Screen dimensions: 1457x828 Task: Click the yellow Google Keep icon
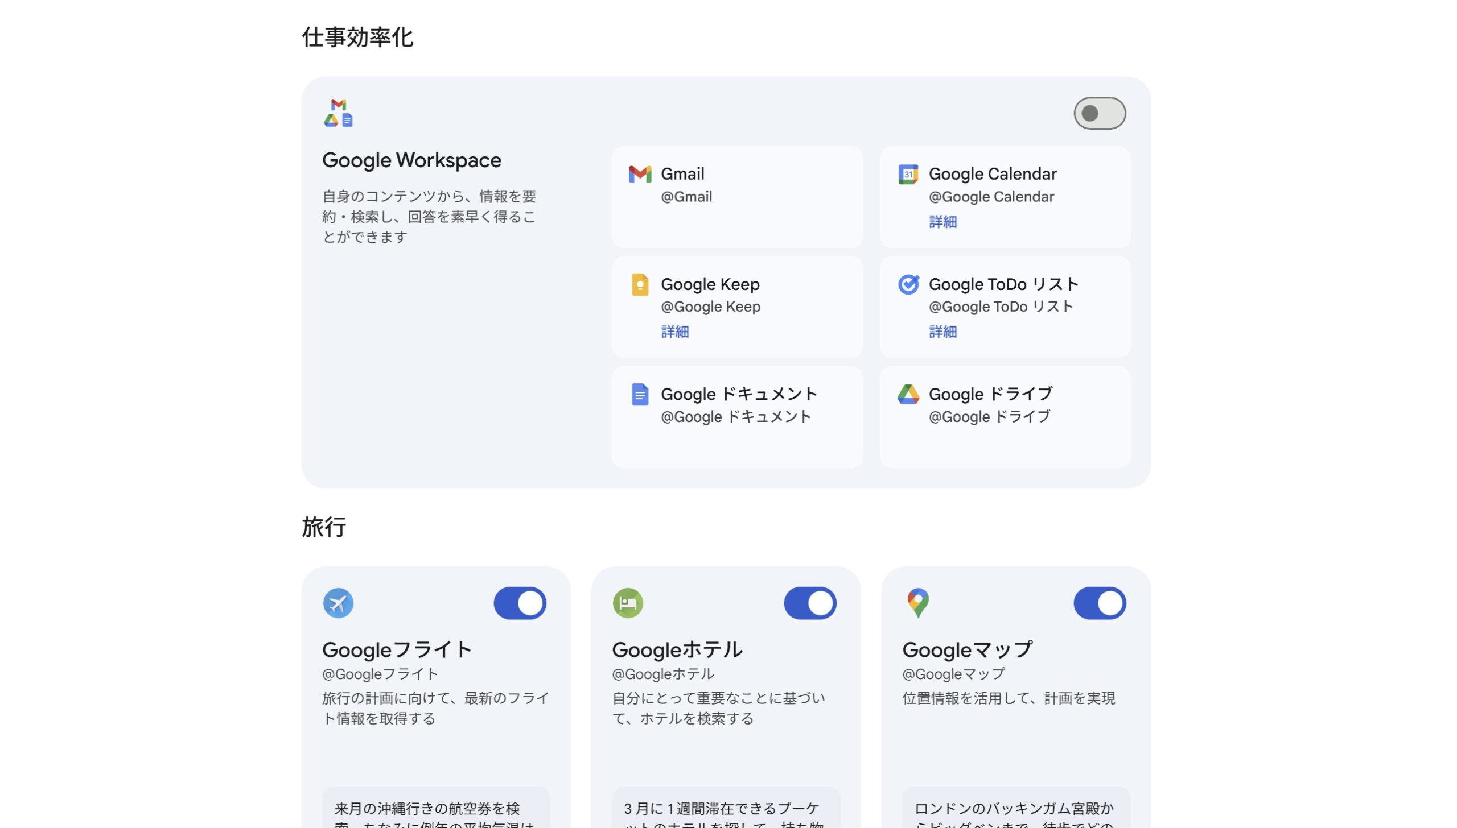click(x=640, y=284)
